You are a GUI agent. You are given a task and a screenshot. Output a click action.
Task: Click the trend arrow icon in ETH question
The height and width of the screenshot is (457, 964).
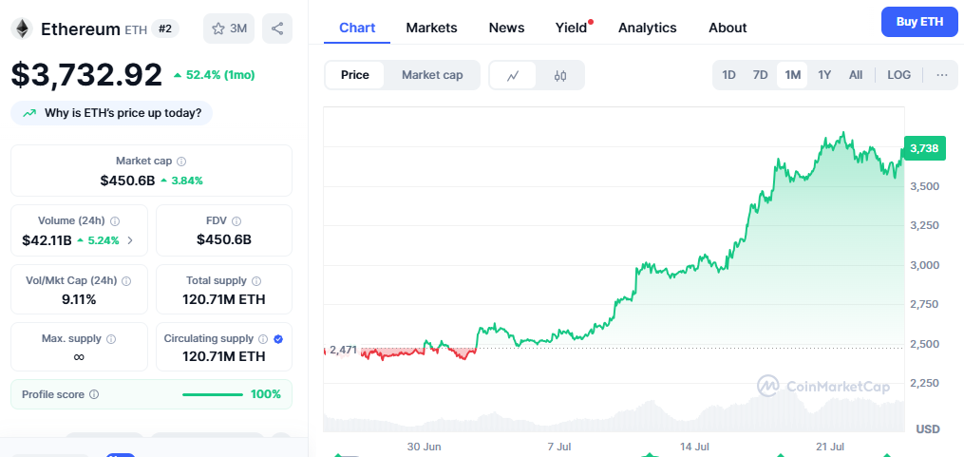[x=28, y=113]
